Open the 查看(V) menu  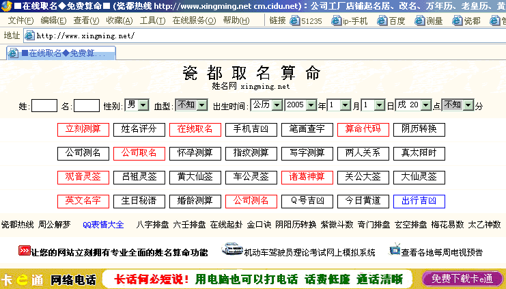(x=86, y=20)
